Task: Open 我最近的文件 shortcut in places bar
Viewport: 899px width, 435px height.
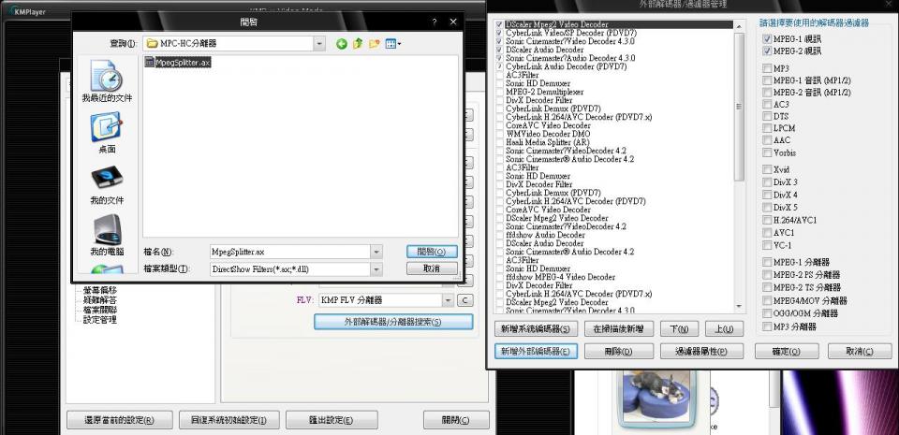Action: point(107,81)
